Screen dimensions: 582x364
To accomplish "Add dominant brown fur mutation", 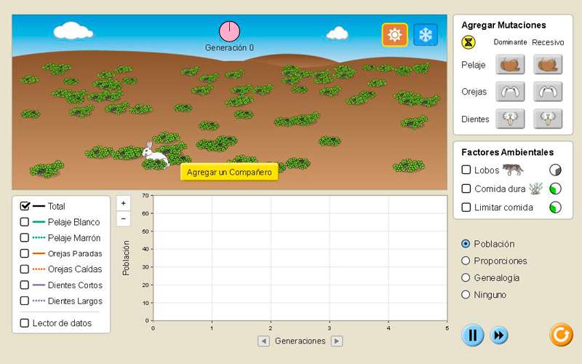I will [x=510, y=65].
